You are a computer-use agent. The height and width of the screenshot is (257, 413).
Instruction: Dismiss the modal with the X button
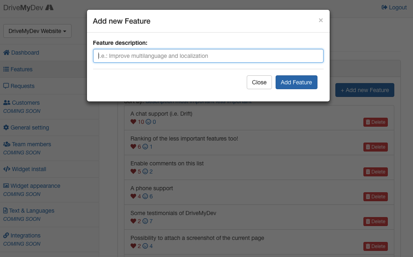pos(321,20)
